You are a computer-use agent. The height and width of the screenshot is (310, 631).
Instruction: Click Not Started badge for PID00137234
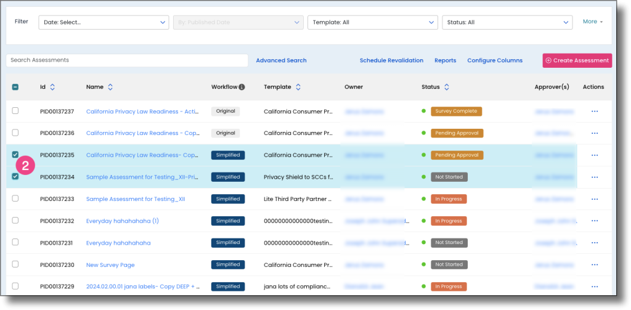(449, 177)
